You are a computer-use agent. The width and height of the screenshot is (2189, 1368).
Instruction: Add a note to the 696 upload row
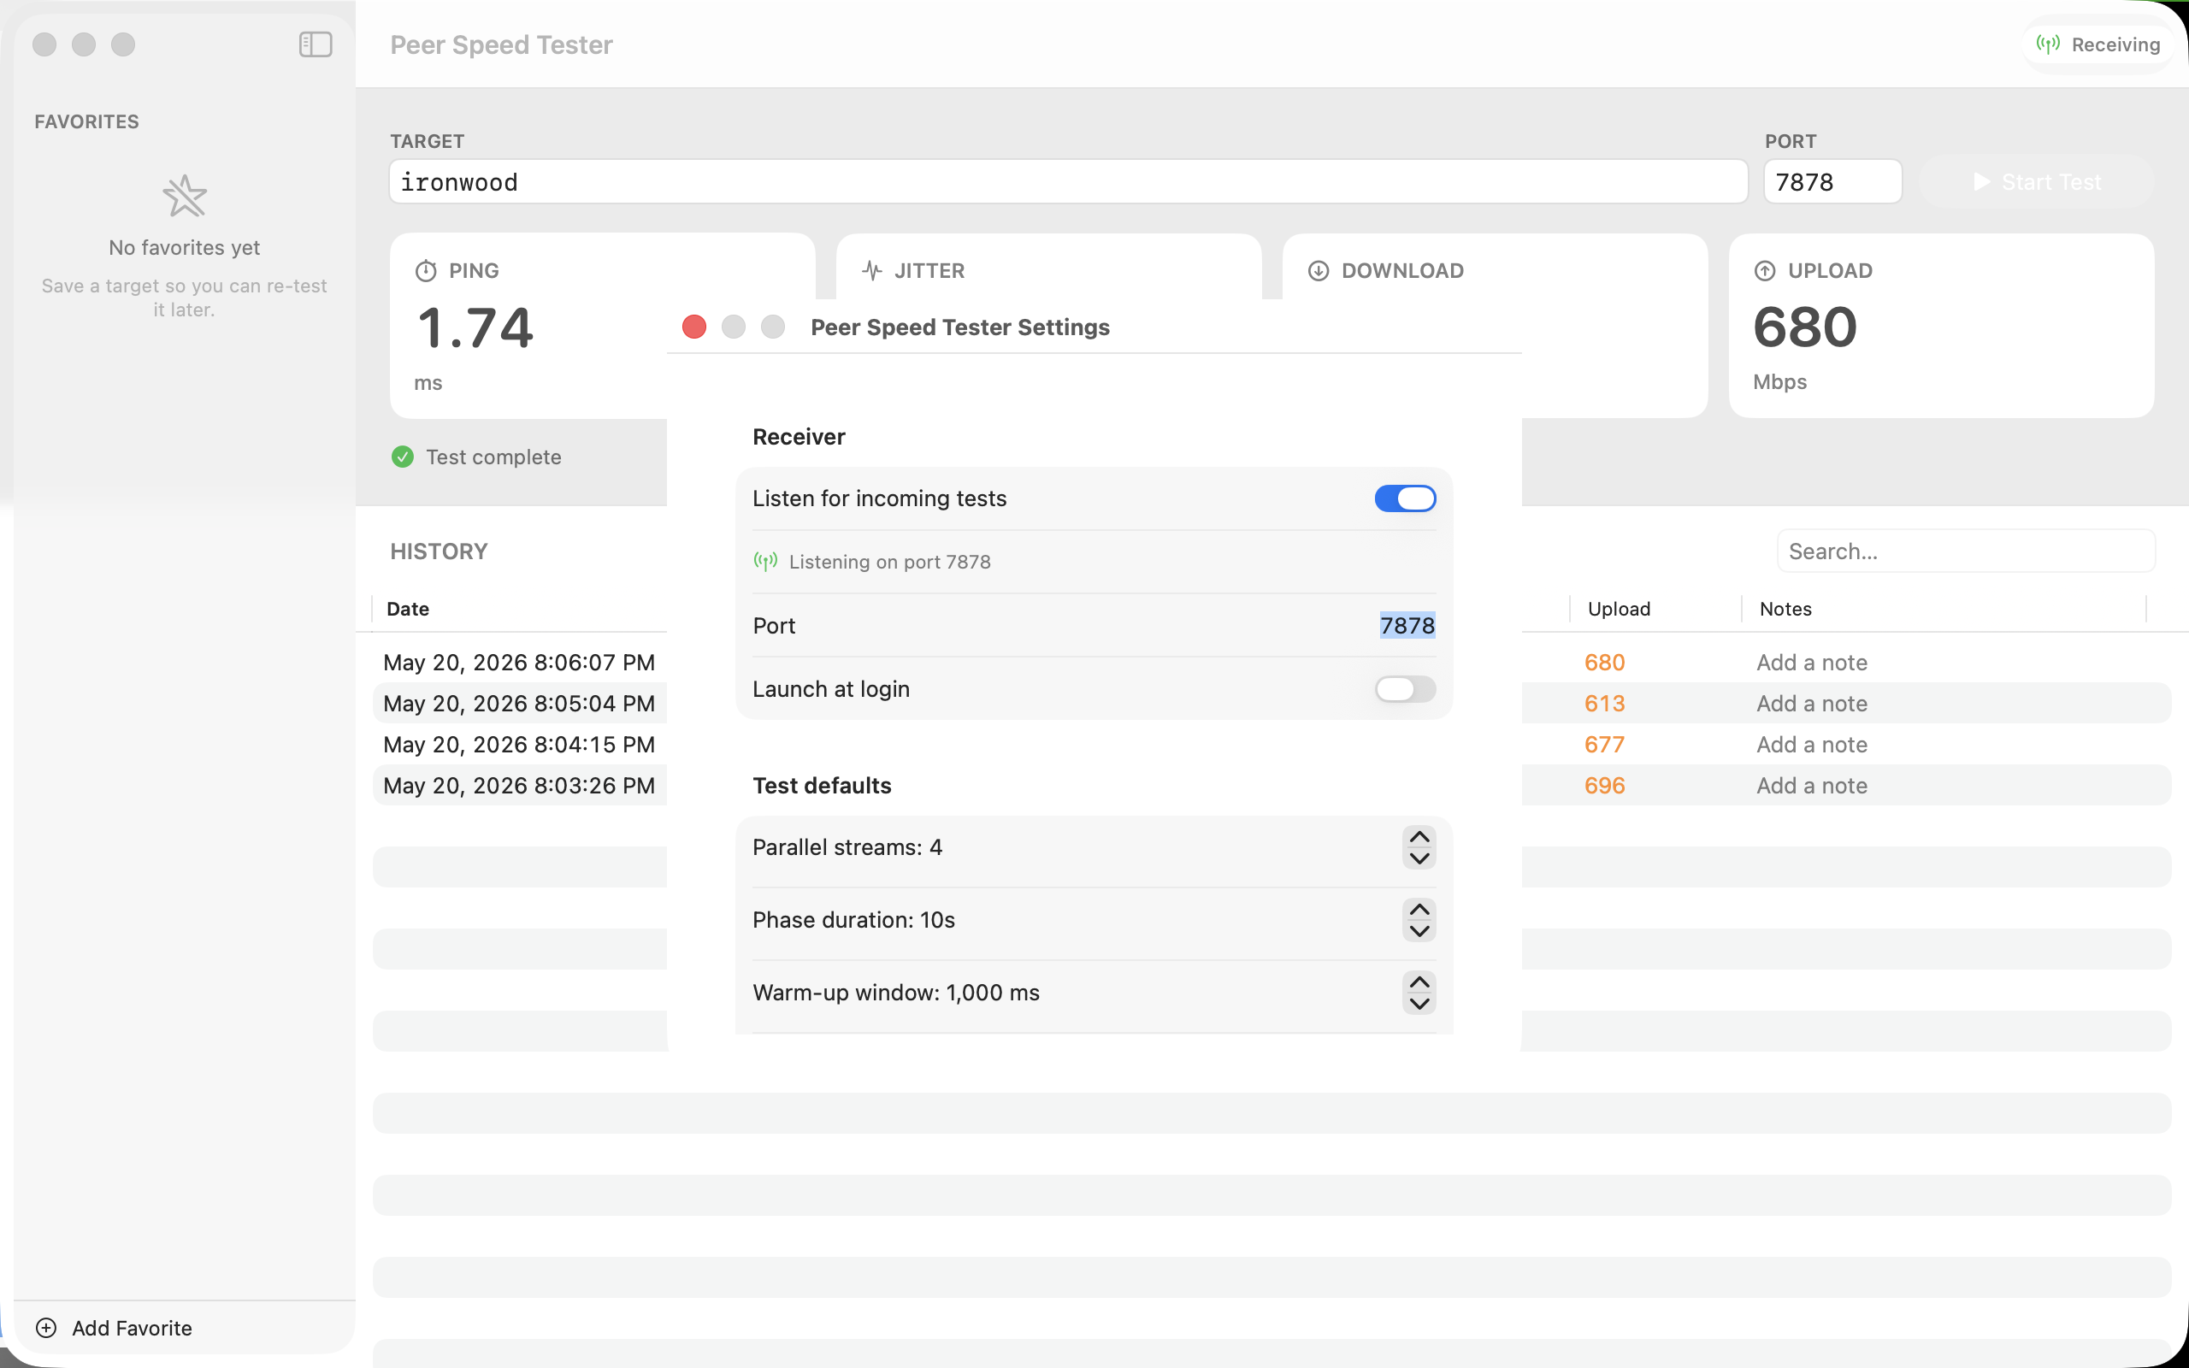[1812, 786]
